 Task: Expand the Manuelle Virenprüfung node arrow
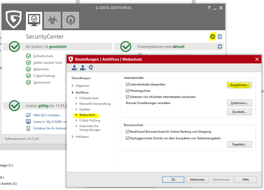76,104
